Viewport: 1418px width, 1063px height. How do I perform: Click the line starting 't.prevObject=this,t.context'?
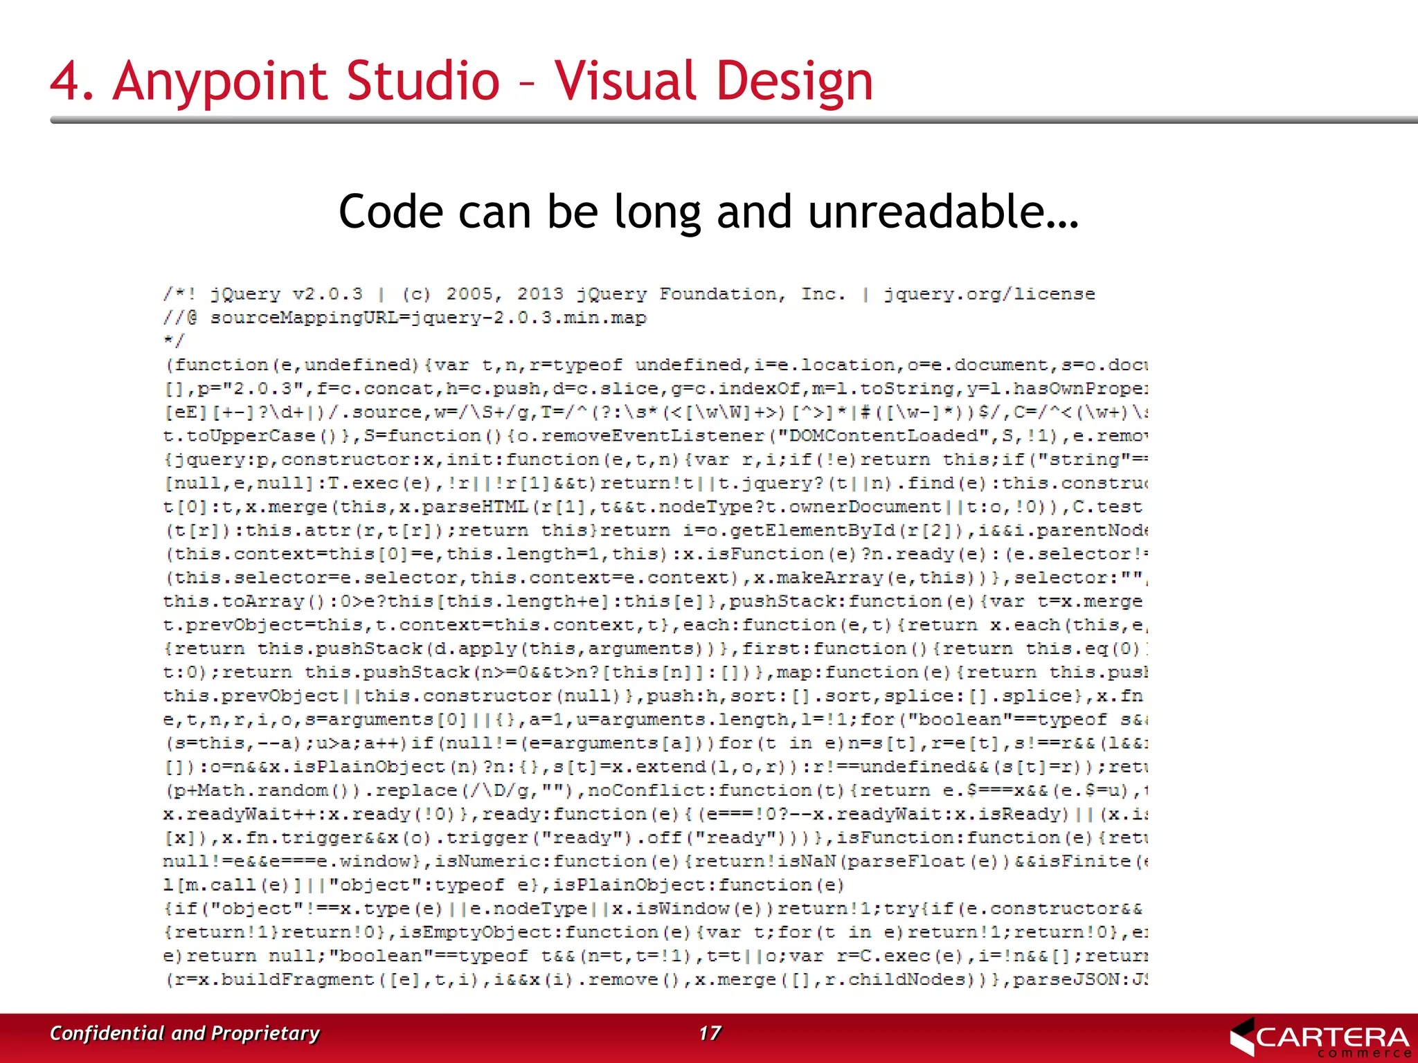(x=656, y=625)
